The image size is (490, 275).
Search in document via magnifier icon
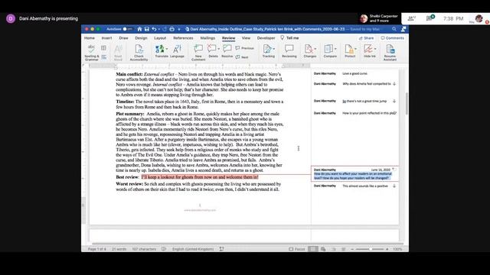[394, 29]
